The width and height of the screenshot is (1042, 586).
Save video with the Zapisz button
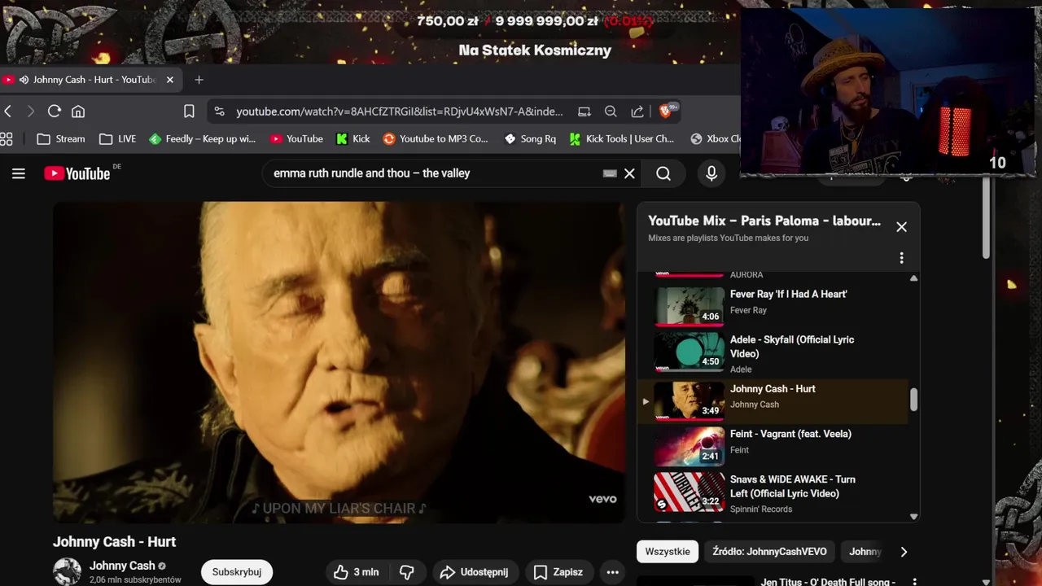point(558,572)
